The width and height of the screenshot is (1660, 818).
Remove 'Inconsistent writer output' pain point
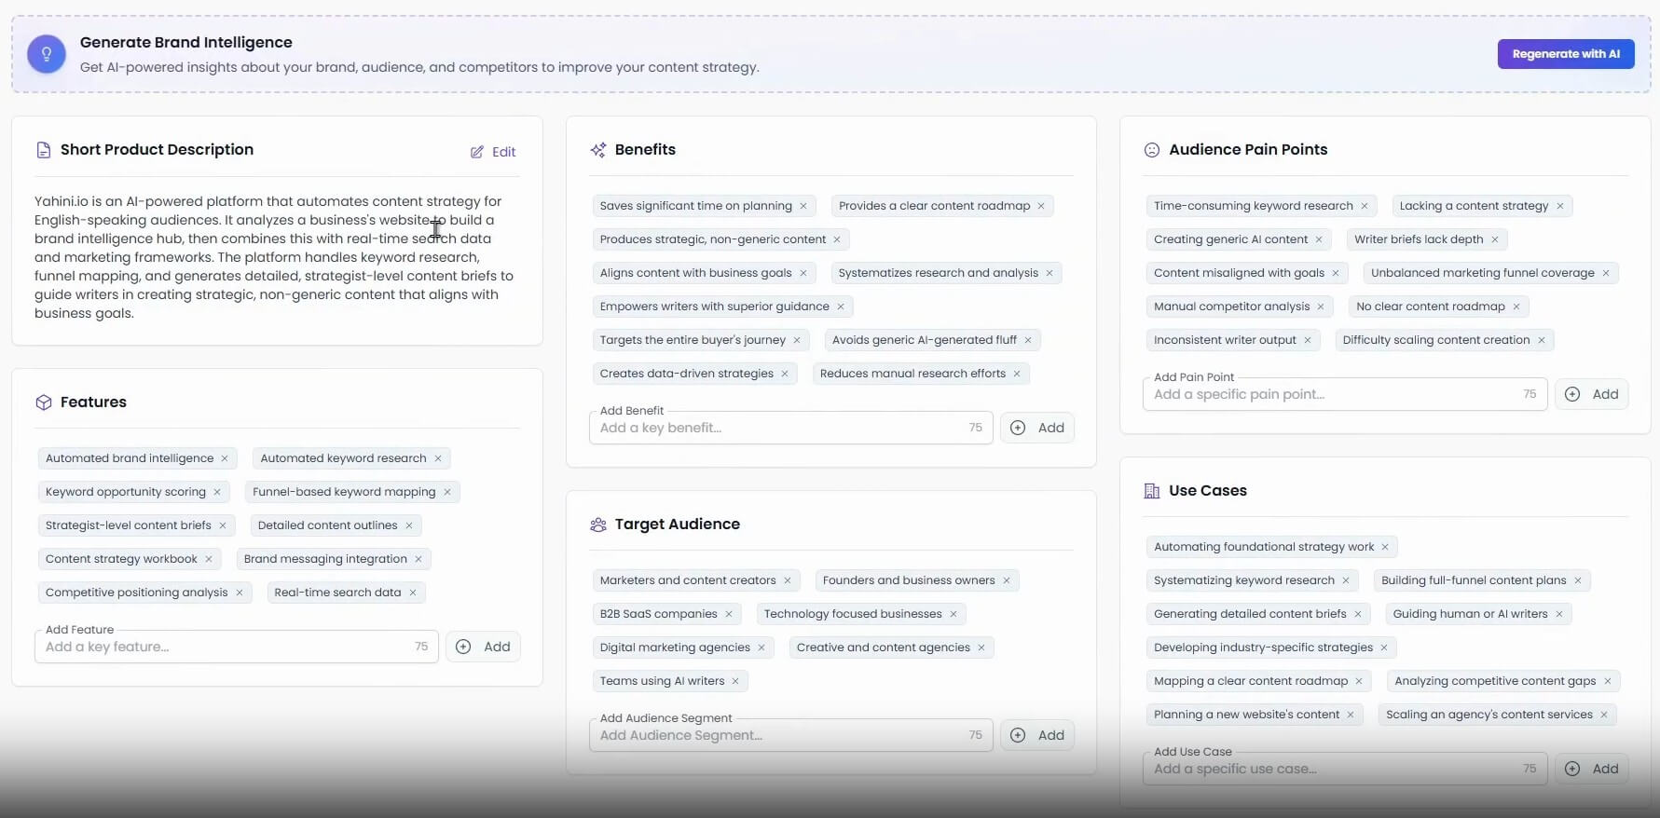1308,340
